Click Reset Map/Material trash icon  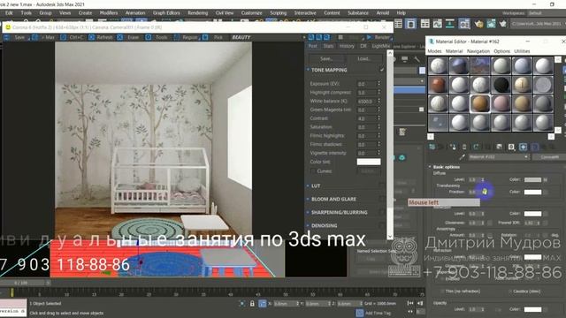pyautogui.click(x=464, y=147)
